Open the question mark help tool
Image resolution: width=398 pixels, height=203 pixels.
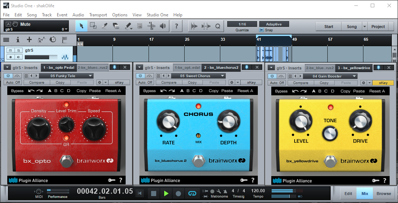coord(177,26)
